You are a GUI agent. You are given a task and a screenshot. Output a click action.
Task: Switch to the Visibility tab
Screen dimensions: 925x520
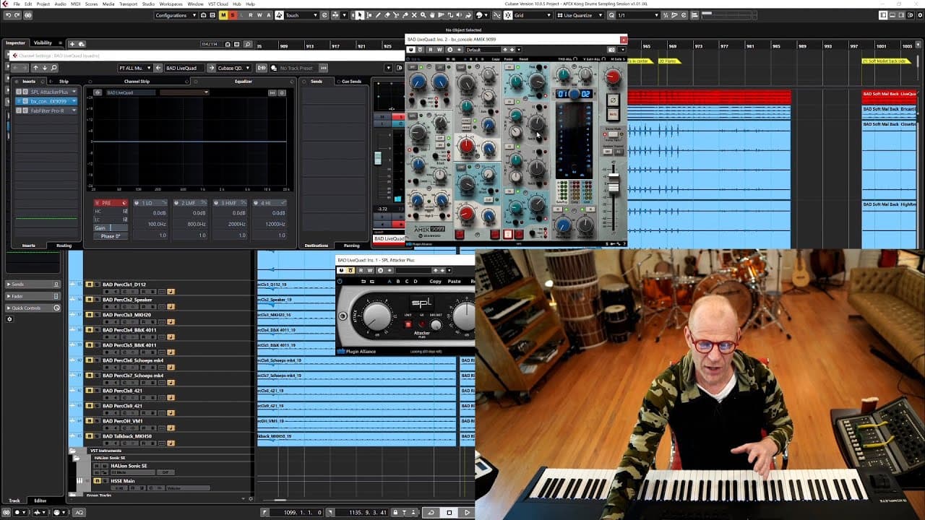[x=43, y=43]
